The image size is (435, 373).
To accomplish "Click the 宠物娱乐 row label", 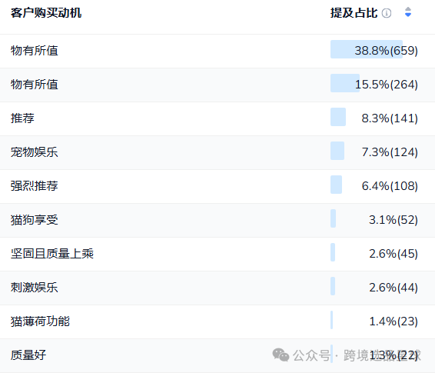I will [34, 152].
